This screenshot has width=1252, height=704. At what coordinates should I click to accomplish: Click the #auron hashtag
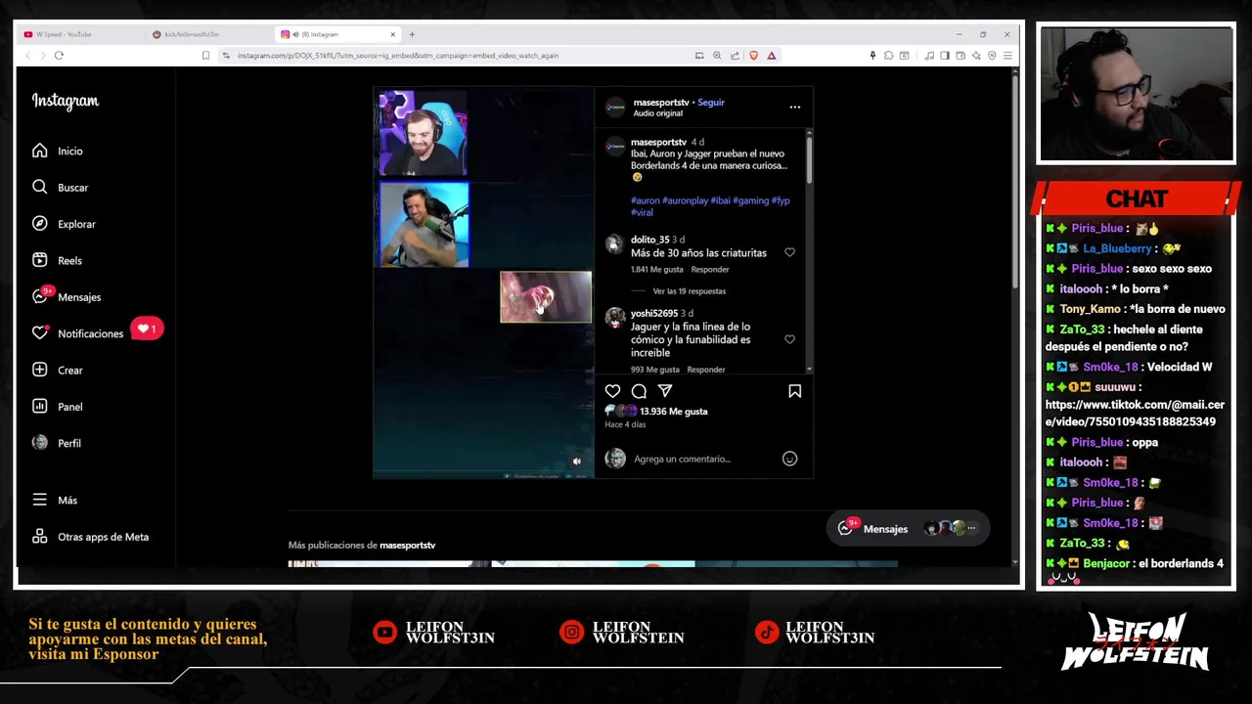click(645, 200)
